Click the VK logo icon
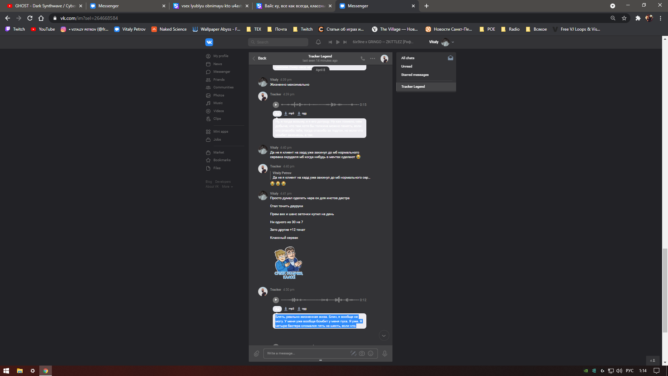668x376 pixels. (209, 42)
